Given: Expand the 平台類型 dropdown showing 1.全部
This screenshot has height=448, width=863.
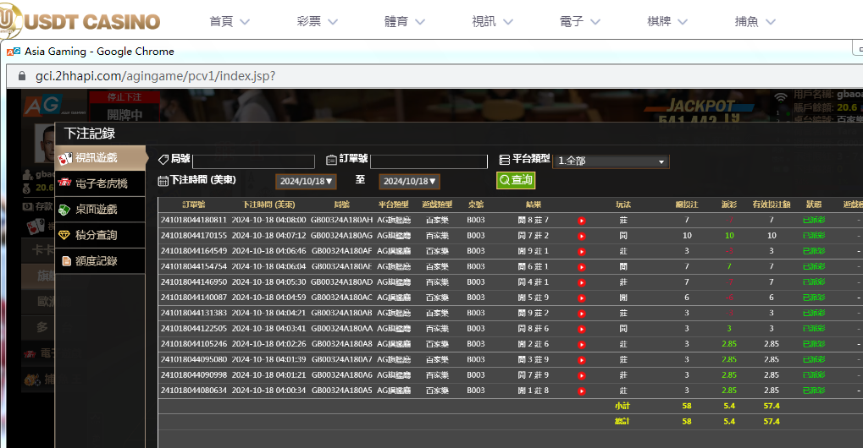Looking at the screenshot, I should click(x=611, y=161).
